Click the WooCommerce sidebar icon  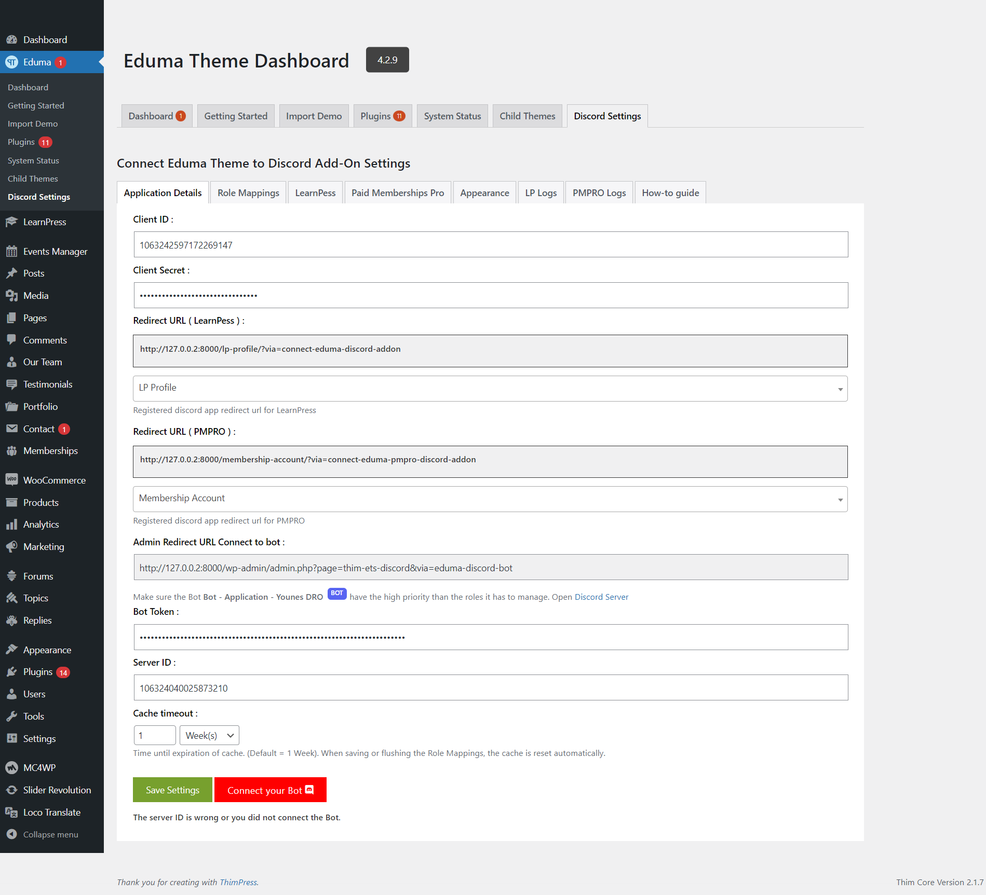[12, 479]
